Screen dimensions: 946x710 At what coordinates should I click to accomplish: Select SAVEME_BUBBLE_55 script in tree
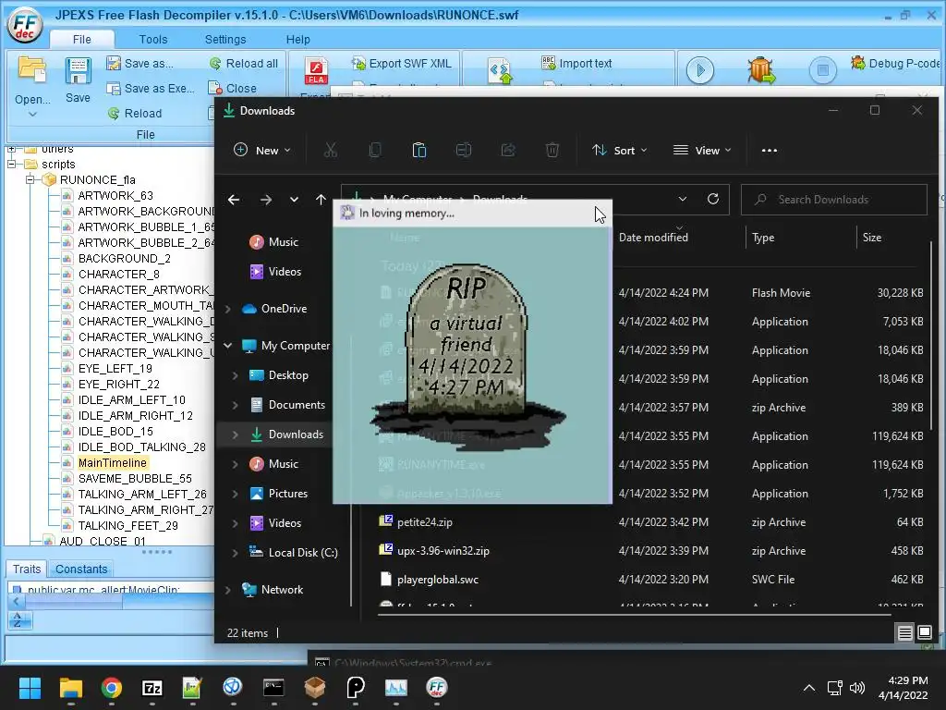pyautogui.click(x=135, y=478)
